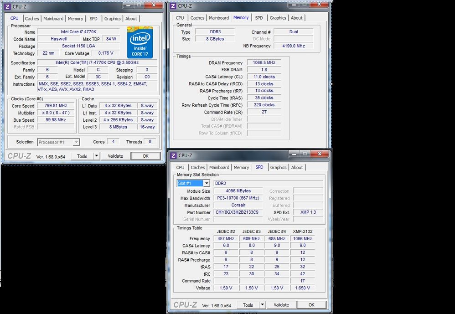Image resolution: width=455 pixels, height=314 pixels.
Task: Click the DRAM Frequency value "1066.5 MHz"
Action: 264,62
